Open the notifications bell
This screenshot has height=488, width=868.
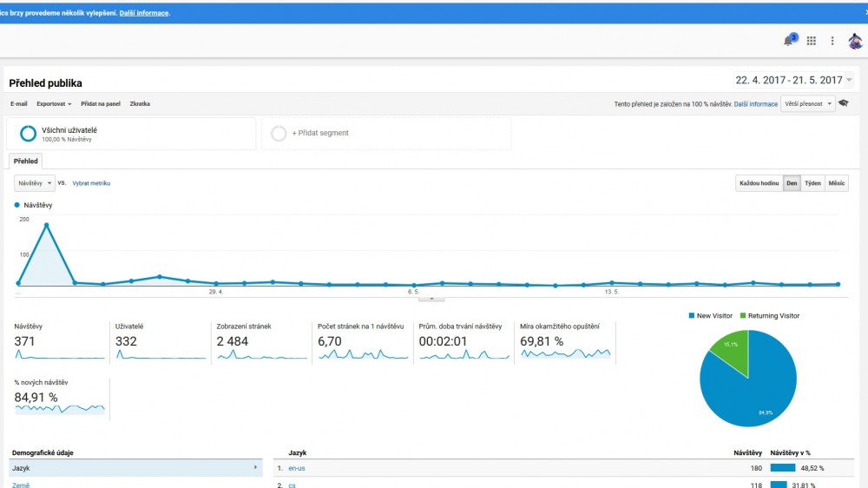click(x=789, y=41)
